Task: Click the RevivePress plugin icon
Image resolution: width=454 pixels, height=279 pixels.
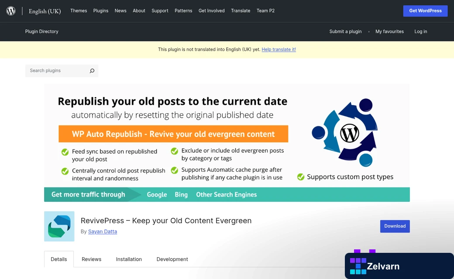Action: [59, 226]
